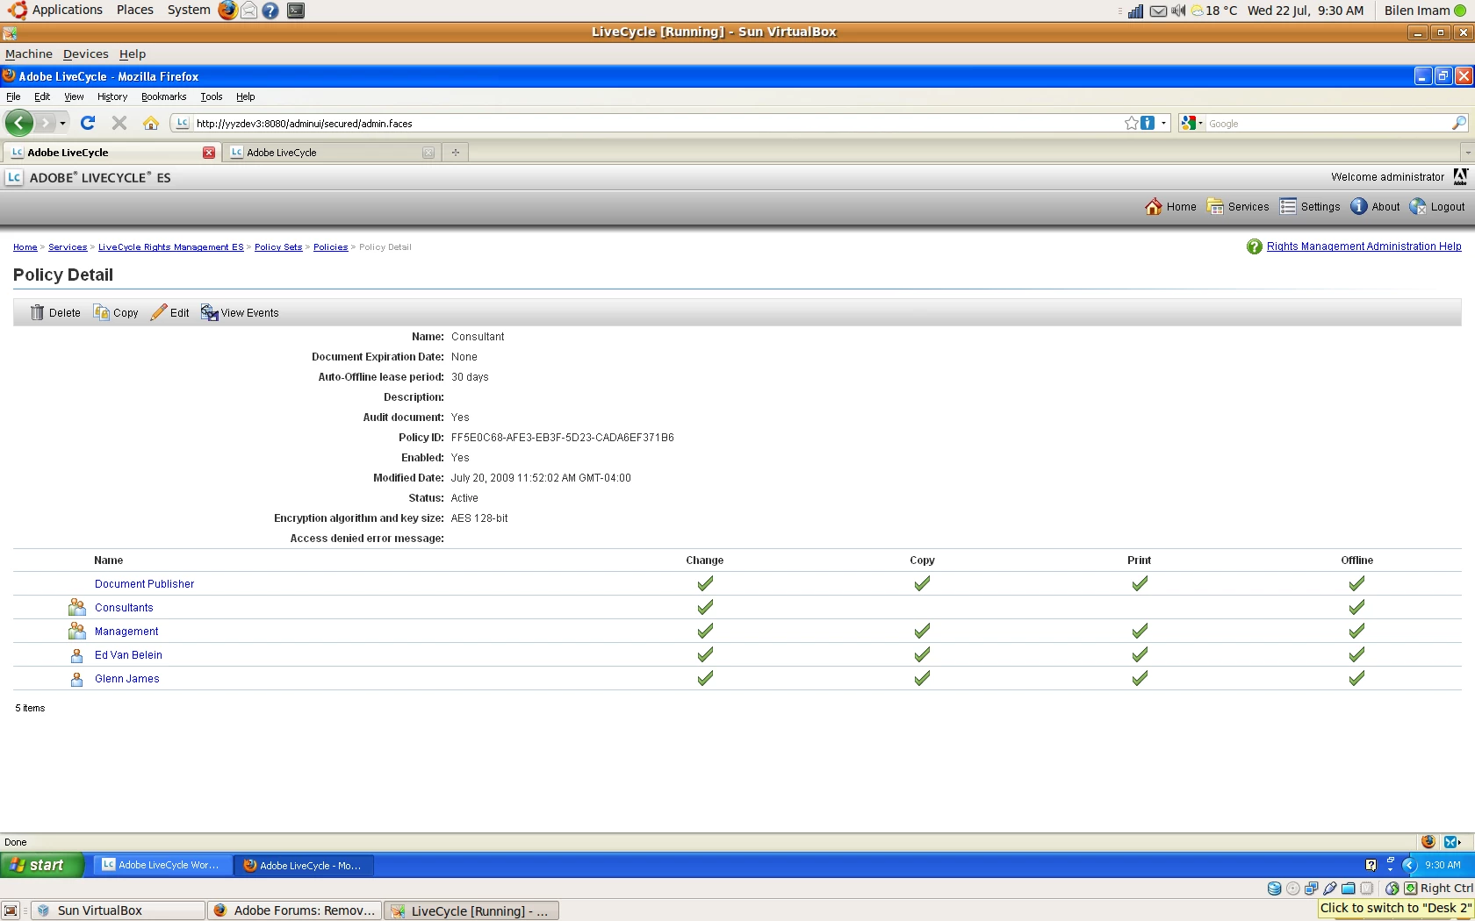Click GNOME help icon in top panel

tap(270, 11)
